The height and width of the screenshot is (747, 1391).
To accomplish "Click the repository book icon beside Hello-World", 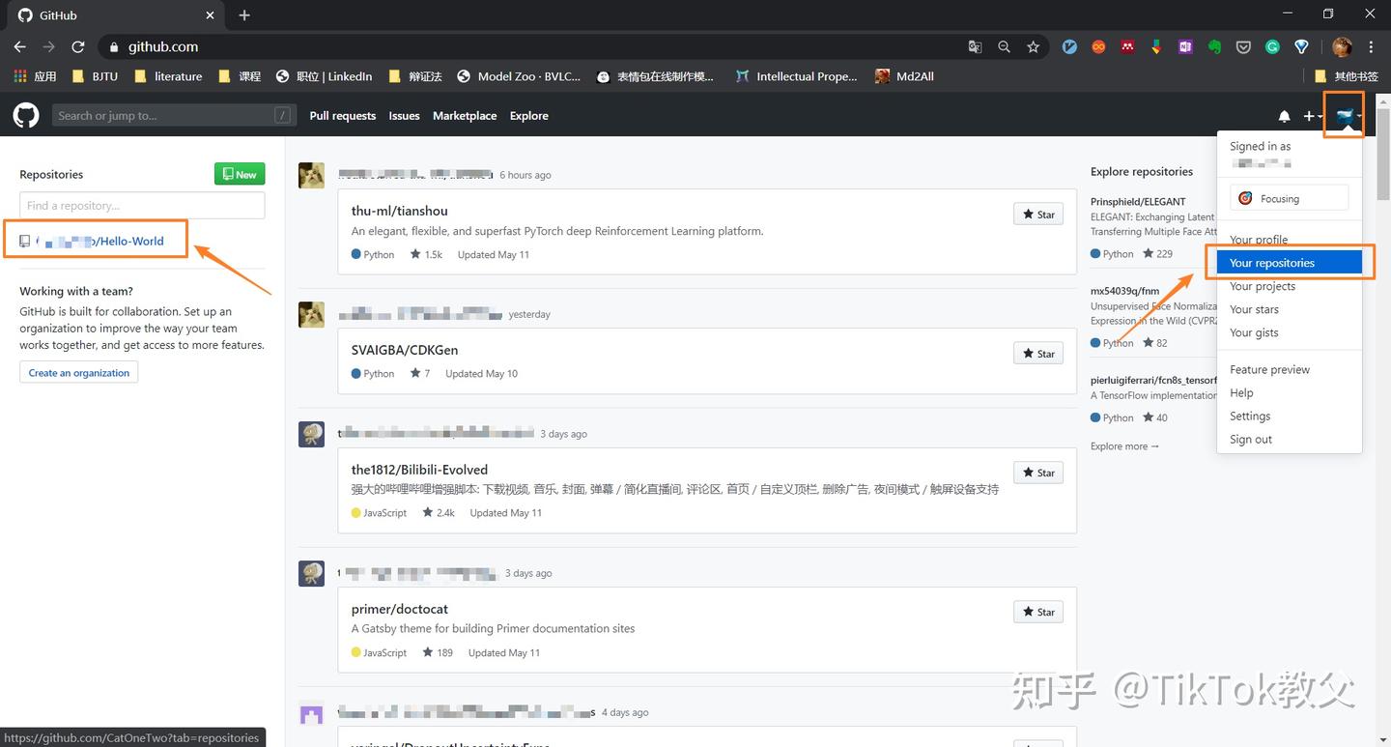I will pos(24,241).
